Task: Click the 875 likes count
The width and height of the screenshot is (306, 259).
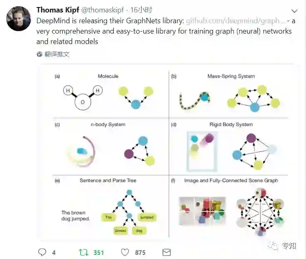Action: tap(140, 252)
